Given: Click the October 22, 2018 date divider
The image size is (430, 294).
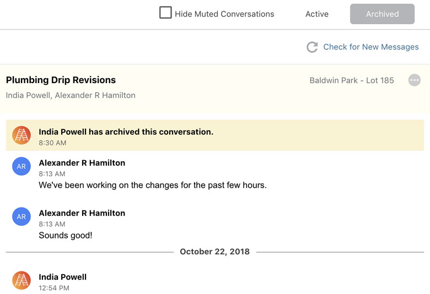Looking at the screenshot, I should (x=214, y=252).
